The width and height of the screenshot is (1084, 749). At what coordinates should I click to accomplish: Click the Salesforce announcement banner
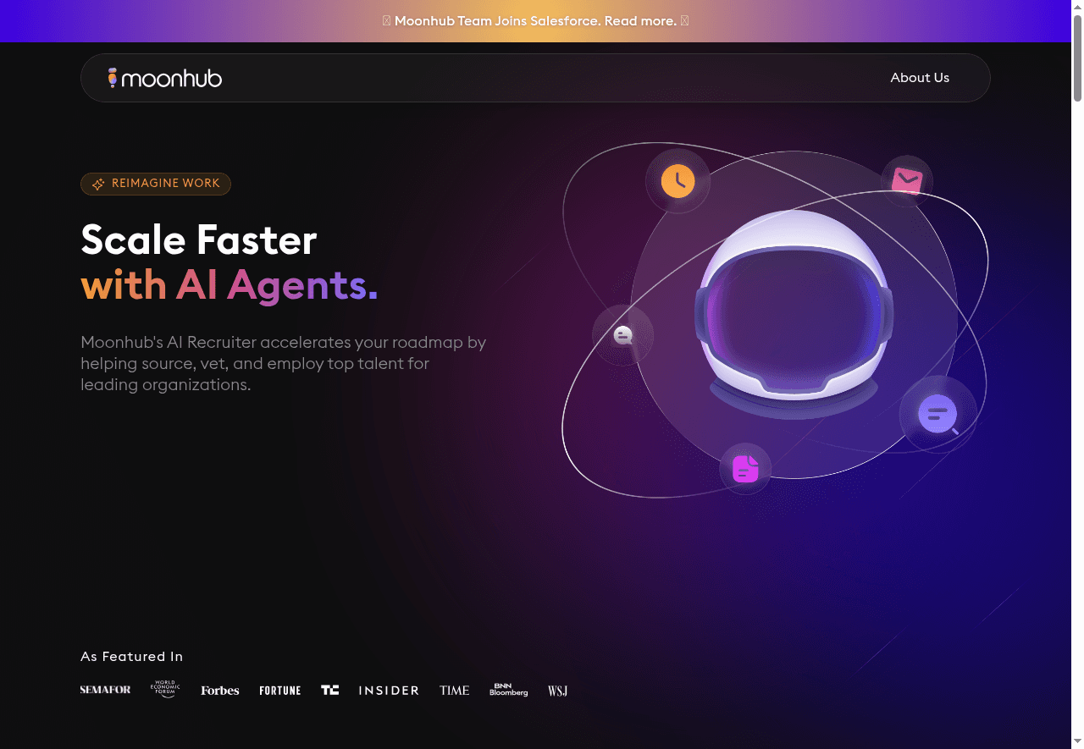(x=535, y=20)
